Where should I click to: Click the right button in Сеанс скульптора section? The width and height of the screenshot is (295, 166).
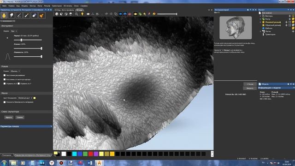pos(20,118)
